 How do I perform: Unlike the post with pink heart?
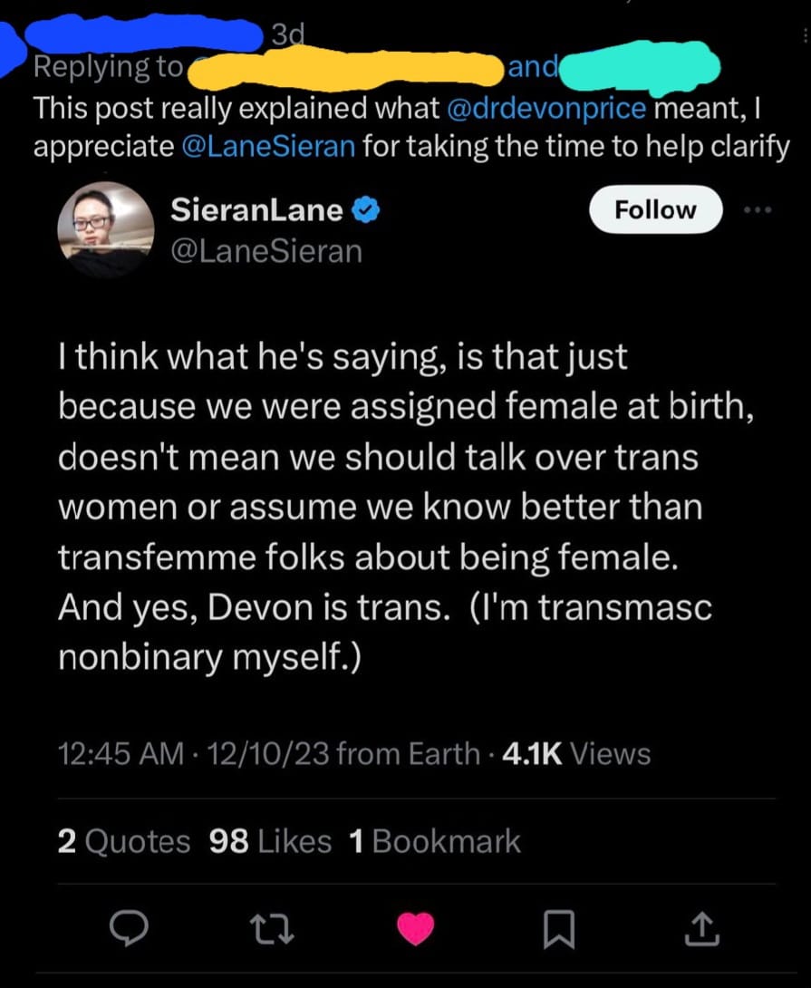coord(416,927)
